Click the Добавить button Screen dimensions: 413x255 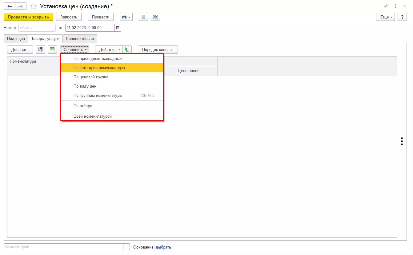(20, 49)
